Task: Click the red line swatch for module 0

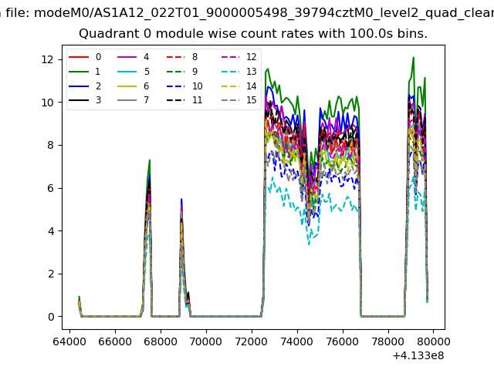Action: pyautogui.click(x=80, y=57)
